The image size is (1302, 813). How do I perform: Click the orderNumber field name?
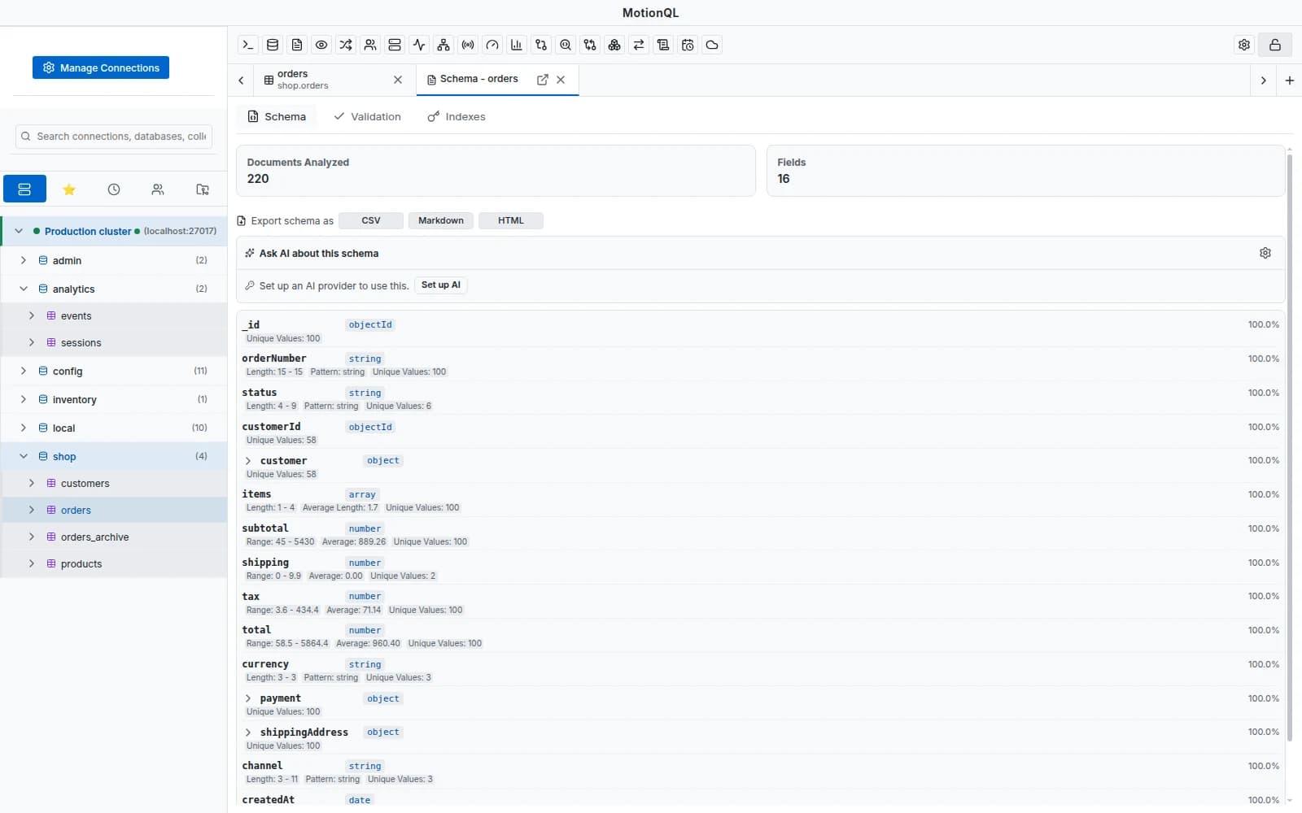(274, 359)
